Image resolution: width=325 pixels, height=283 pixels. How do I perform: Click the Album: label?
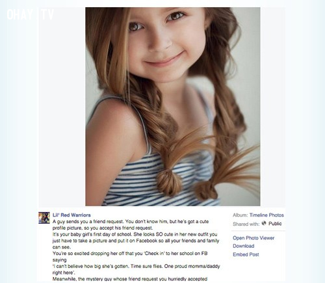pos(240,215)
